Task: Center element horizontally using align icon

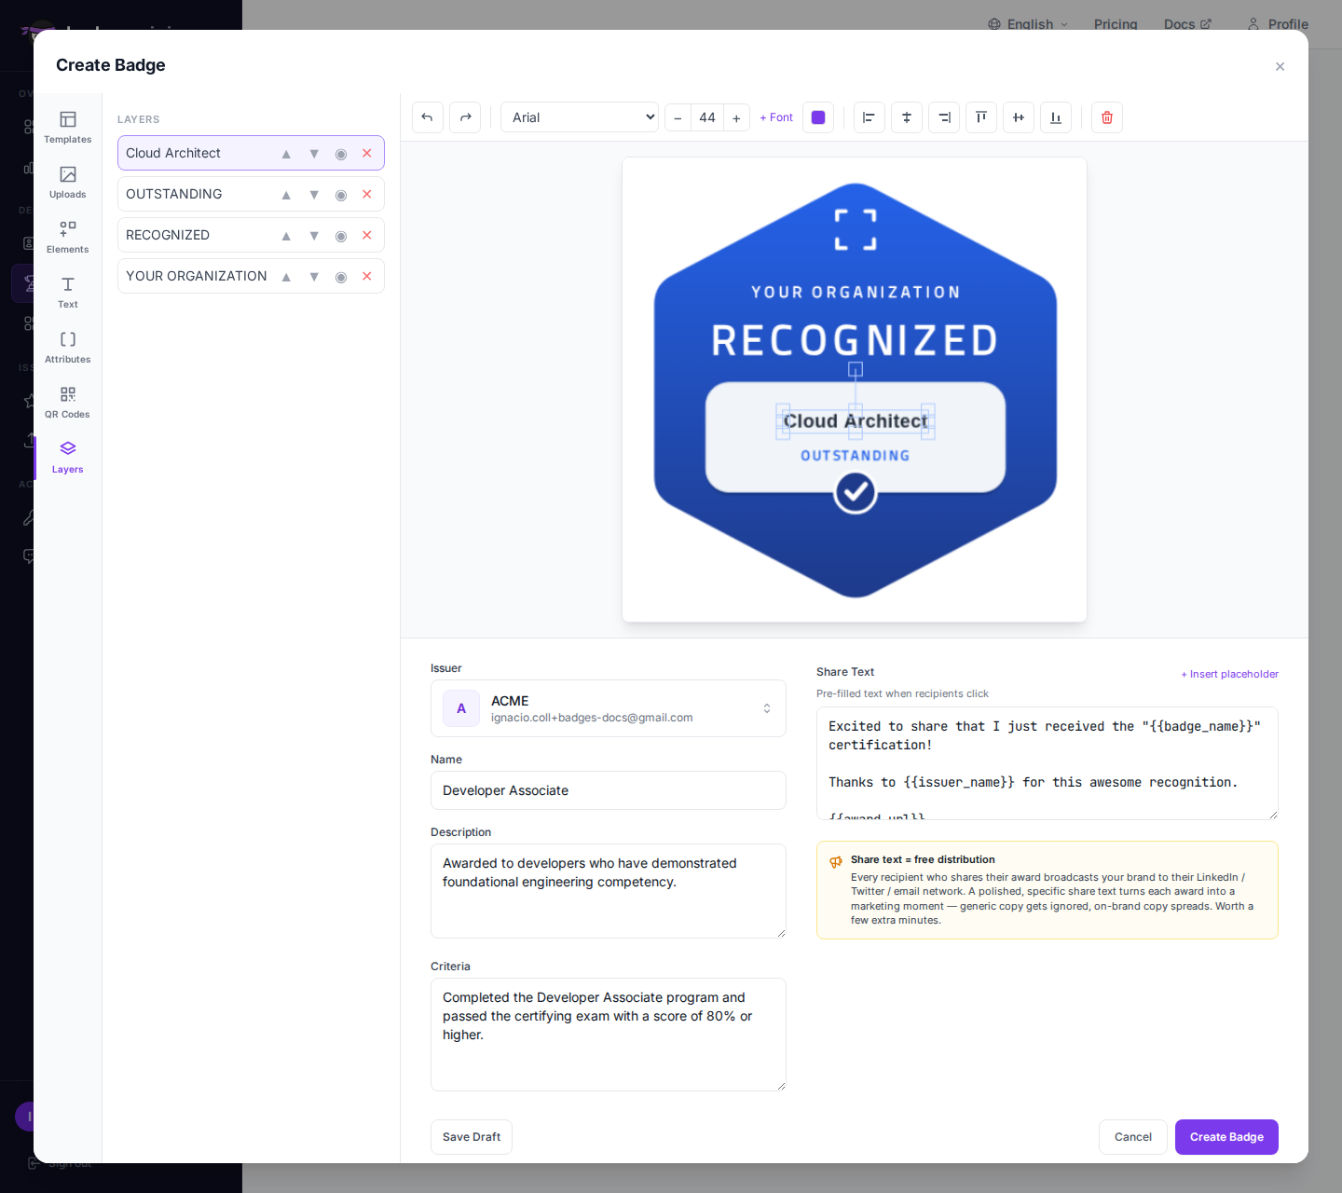Action: click(x=907, y=117)
